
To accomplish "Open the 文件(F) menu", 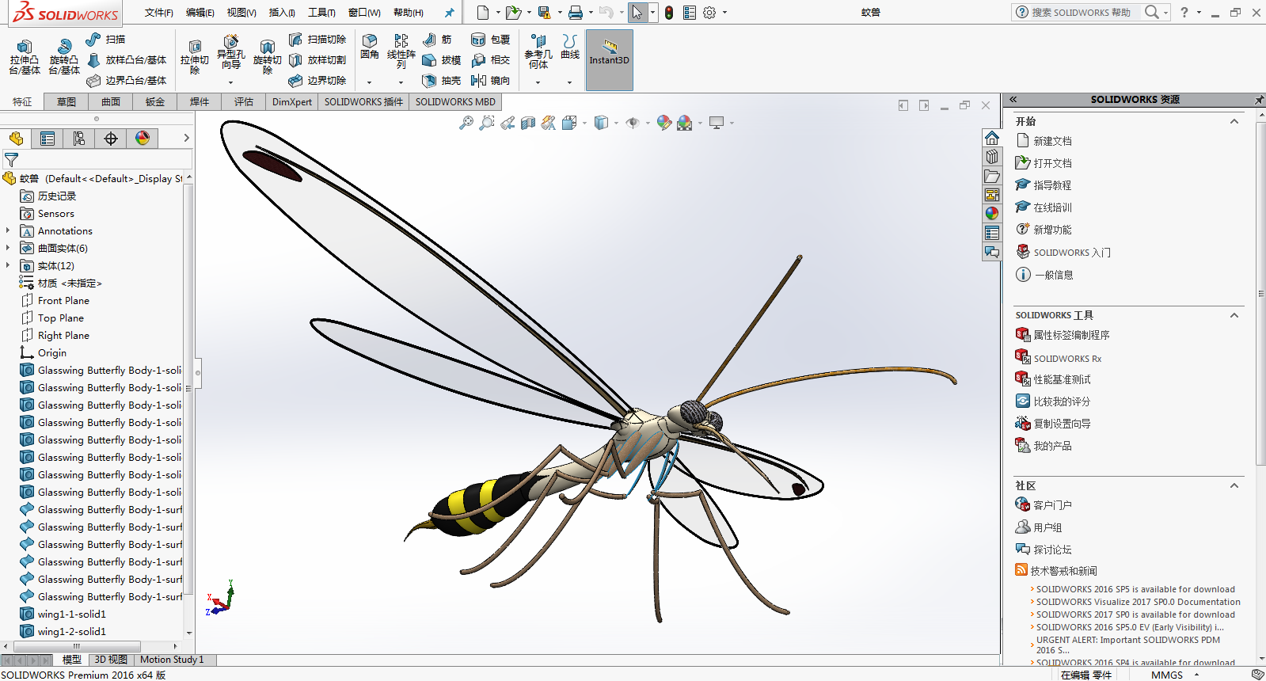I will 159,13.
